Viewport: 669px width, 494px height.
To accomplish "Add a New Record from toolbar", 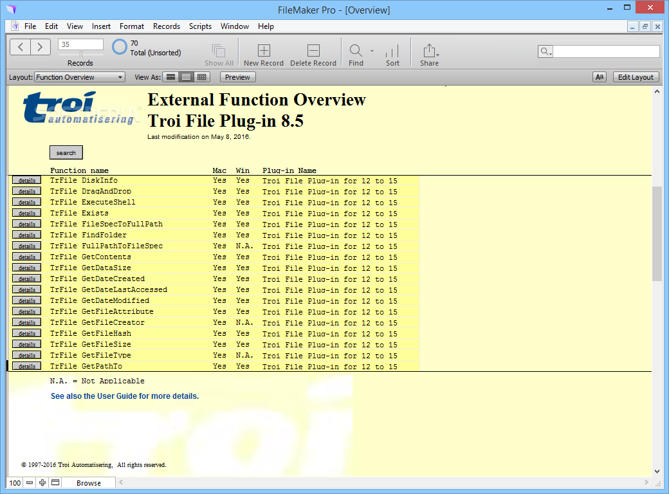I will point(264,50).
